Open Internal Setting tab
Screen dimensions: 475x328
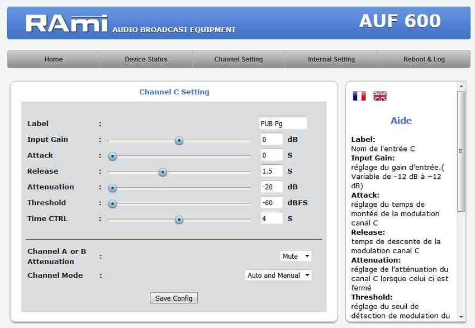pyautogui.click(x=331, y=59)
